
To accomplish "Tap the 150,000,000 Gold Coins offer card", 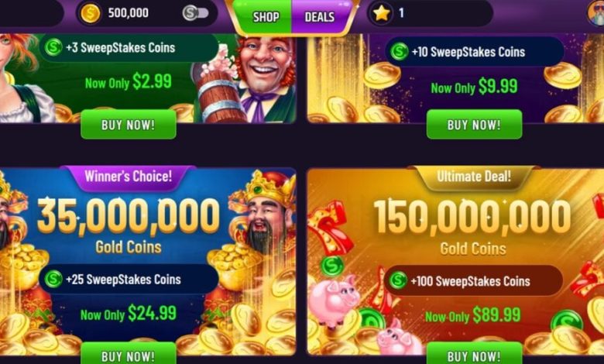I will click(x=455, y=261).
